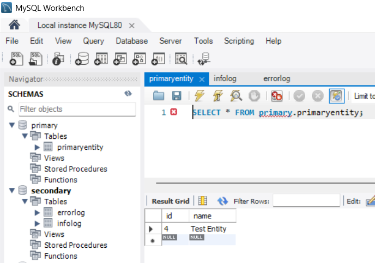
Task: Save the script to a file
Action: [x=177, y=96]
